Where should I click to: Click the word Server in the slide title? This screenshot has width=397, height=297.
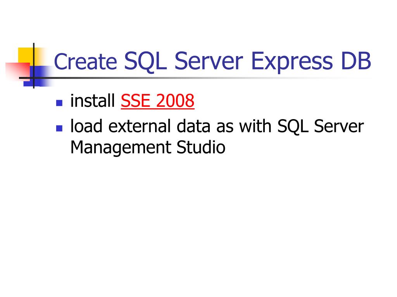[209, 61]
